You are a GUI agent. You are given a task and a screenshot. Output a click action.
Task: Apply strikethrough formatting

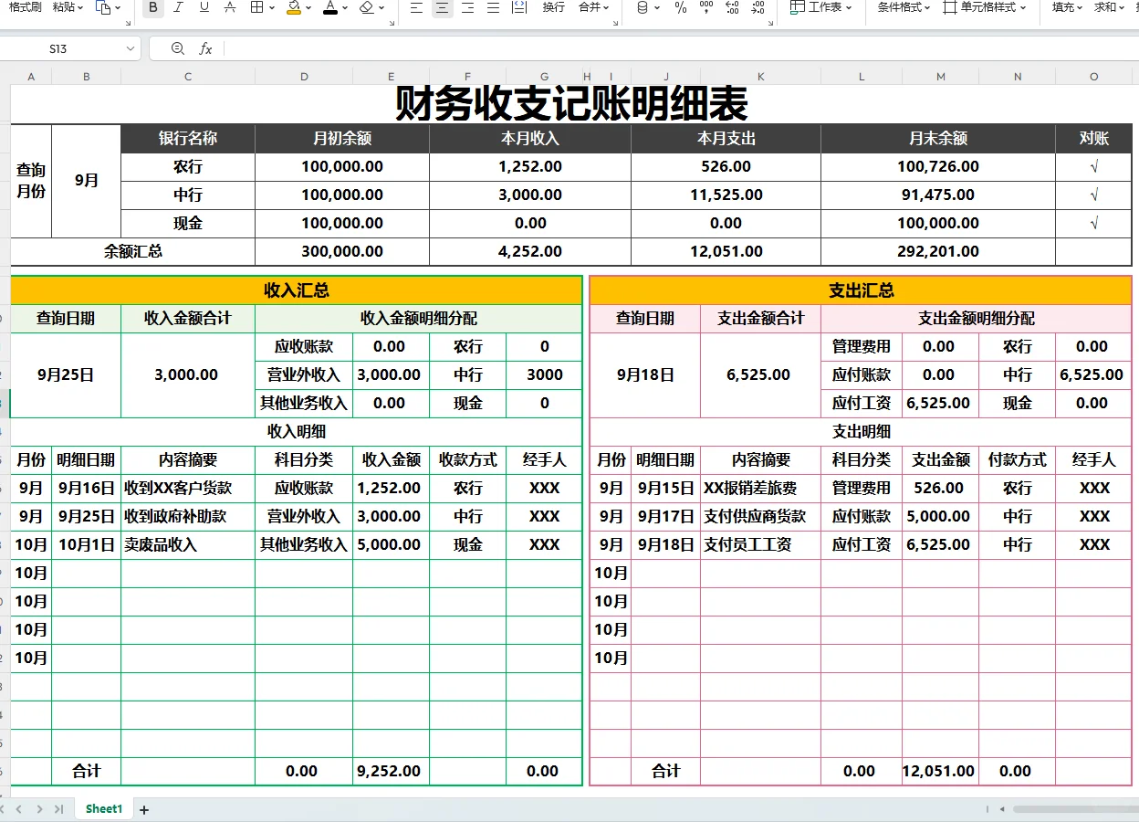[x=229, y=8]
